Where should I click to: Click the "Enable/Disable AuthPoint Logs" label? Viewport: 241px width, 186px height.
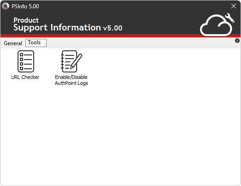71,80
